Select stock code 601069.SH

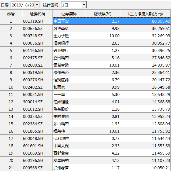click(33, 153)
